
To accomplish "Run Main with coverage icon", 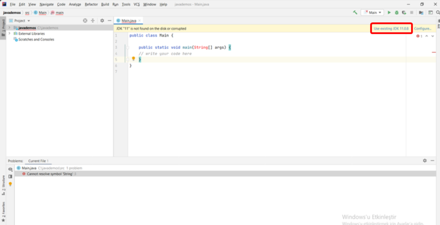I will pos(404,13).
